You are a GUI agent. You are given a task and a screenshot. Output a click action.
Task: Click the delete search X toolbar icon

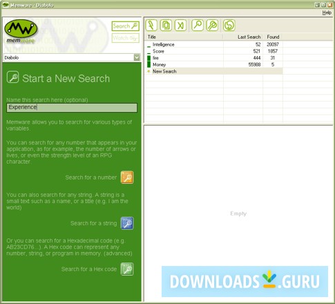pos(180,25)
